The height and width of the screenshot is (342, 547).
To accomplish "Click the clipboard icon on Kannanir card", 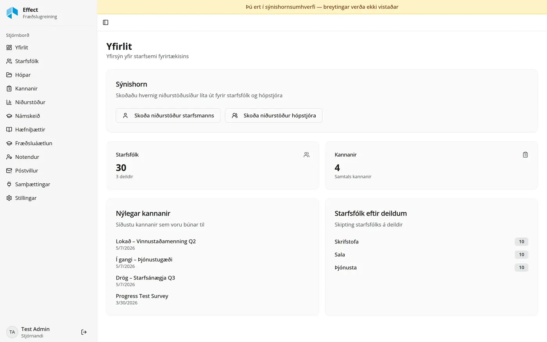I will [x=525, y=155].
